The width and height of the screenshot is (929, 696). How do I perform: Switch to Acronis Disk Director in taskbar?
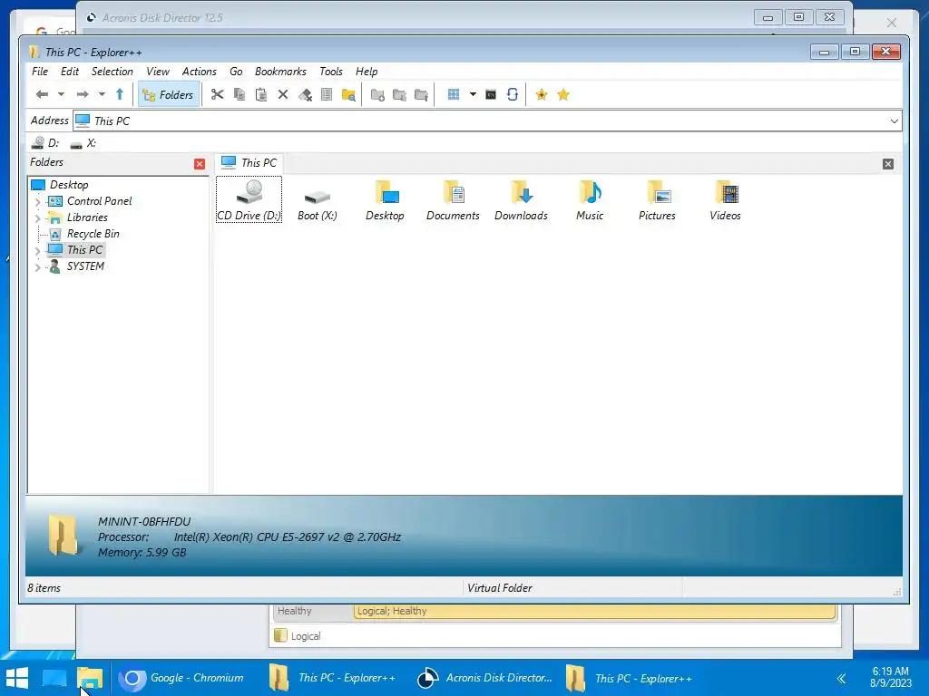tap(485, 678)
